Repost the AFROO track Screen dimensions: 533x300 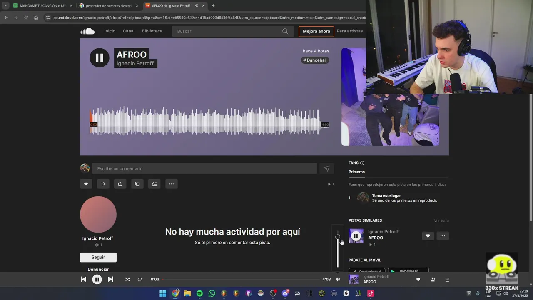coord(103,184)
